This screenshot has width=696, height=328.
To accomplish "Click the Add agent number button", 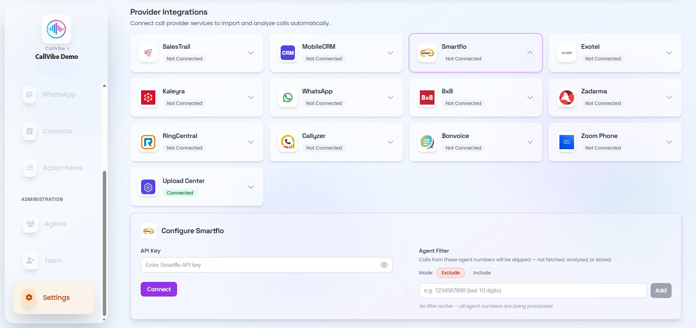I will 661,291.
